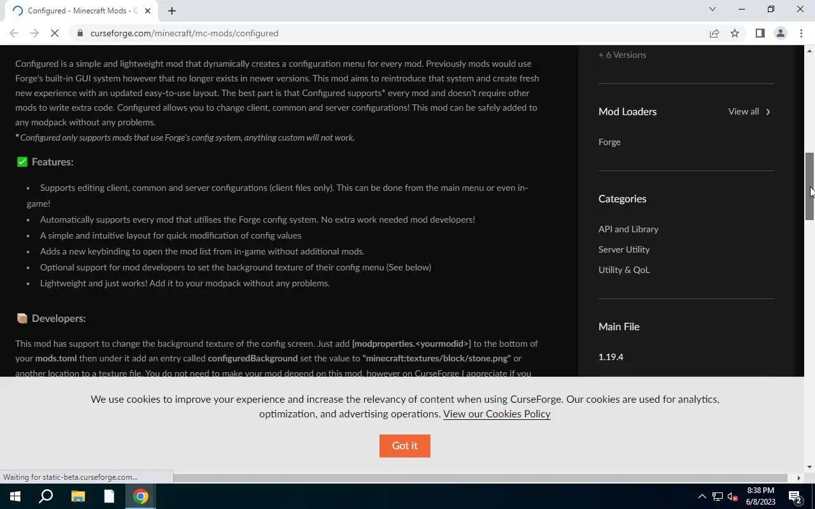Open Windows taskbar search
Image resolution: width=815 pixels, height=509 pixels.
point(46,496)
